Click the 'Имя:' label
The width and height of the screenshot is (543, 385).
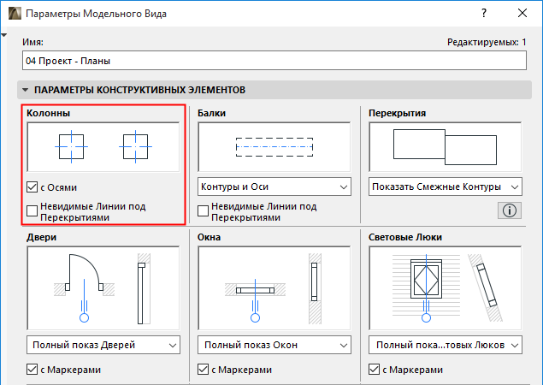coord(32,42)
